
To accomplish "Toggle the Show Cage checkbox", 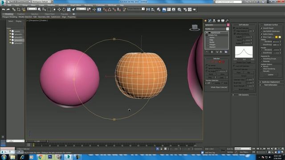I will tap(261, 37).
